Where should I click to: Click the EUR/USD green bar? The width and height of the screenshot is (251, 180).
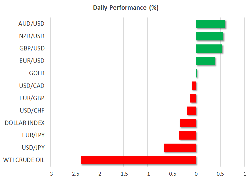(206, 61)
